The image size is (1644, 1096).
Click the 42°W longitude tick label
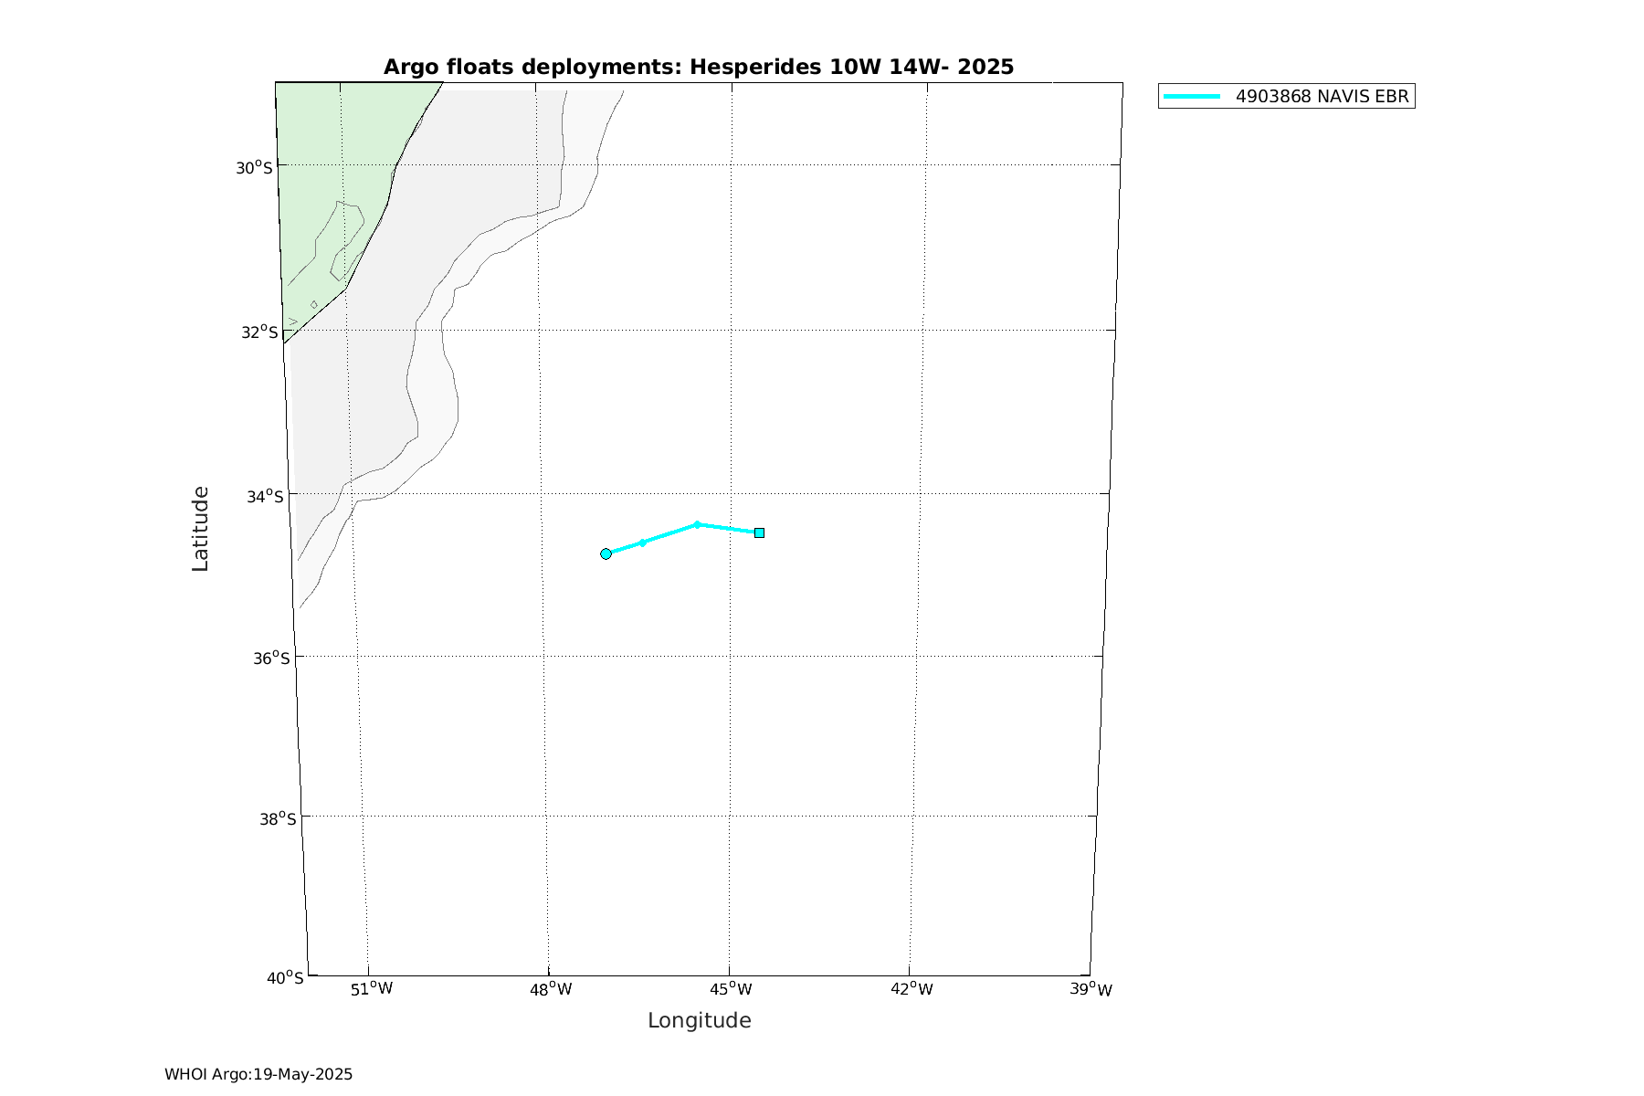pyautogui.click(x=912, y=989)
